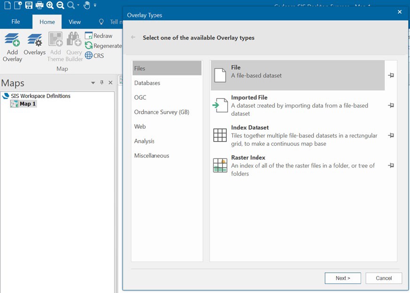Open the File menu
Viewport: 410px width, 293px height.
point(15,22)
